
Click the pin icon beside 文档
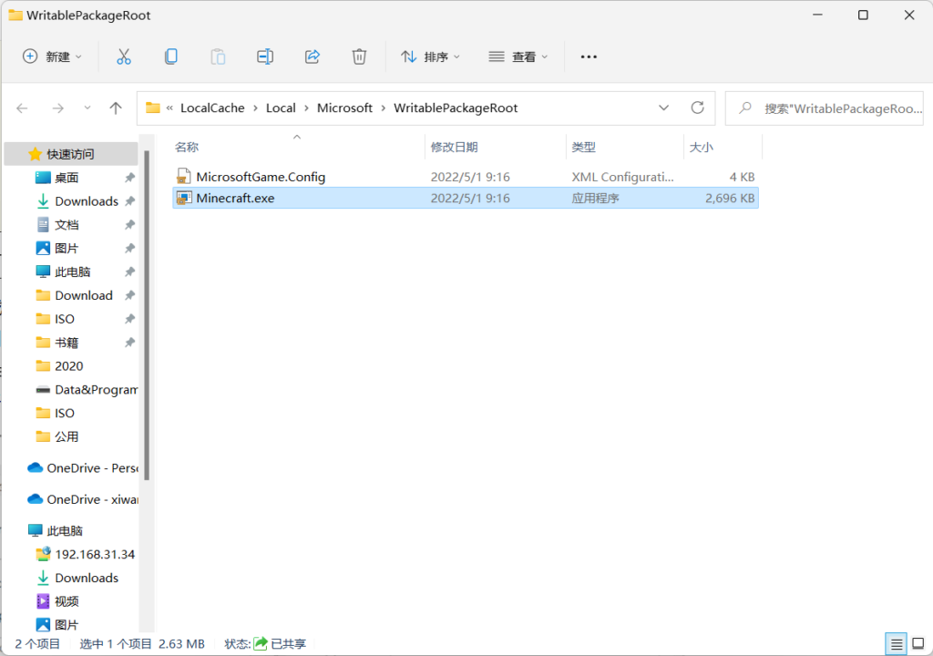[129, 225]
